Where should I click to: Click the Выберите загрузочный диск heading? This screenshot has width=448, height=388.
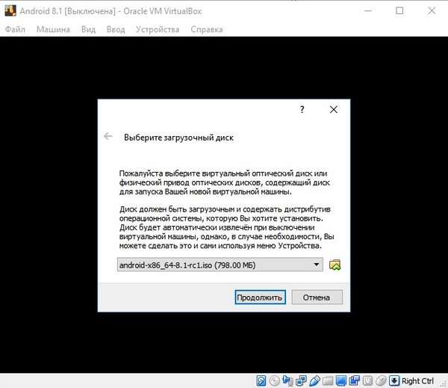coord(178,138)
